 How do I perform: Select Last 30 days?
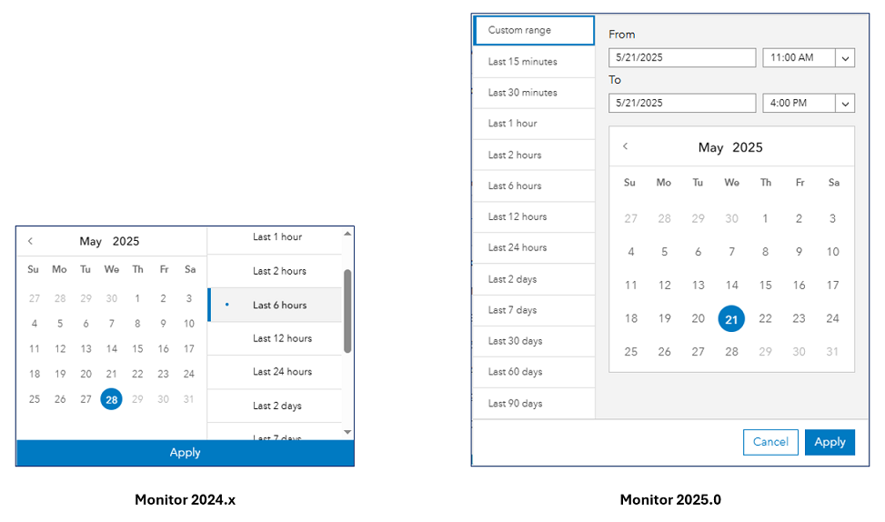(x=534, y=341)
